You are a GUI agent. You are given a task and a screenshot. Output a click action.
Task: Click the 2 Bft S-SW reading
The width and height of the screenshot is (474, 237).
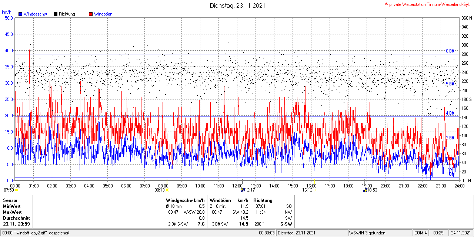coord(178,224)
